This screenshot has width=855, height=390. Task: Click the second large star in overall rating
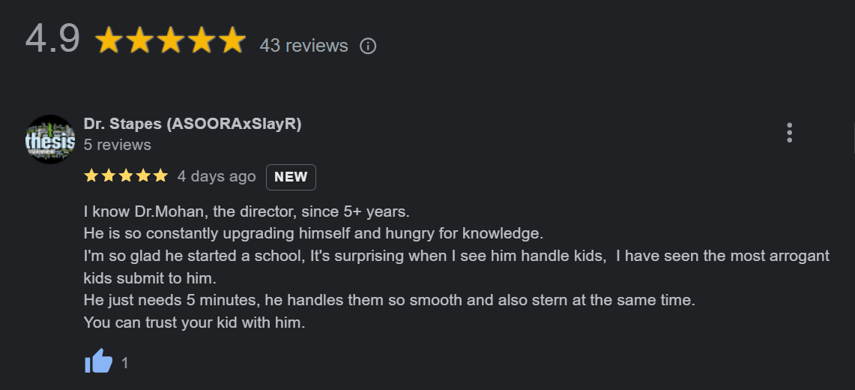(x=140, y=41)
